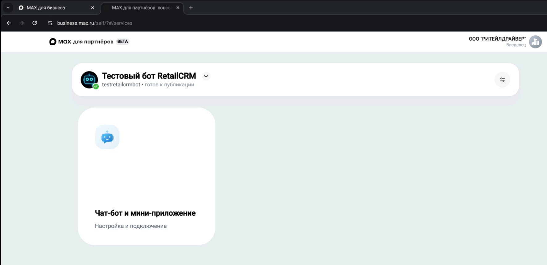This screenshot has width=547, height=265.
Task: Open the organization profile building avatar
Action: coord(535,42)
